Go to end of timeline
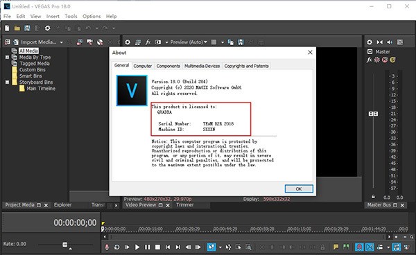This screenshot has width=416, height=255. point(178,247)
